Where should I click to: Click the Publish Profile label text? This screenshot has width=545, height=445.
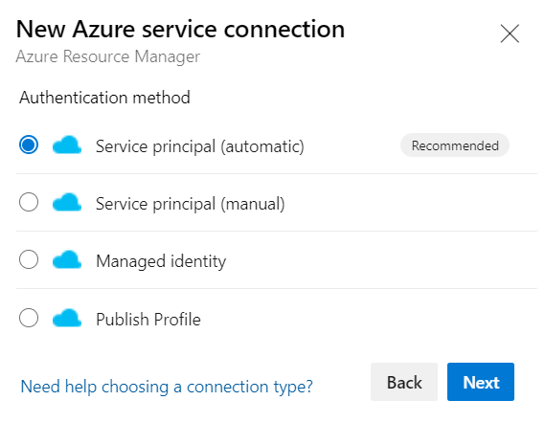point(148,320)
